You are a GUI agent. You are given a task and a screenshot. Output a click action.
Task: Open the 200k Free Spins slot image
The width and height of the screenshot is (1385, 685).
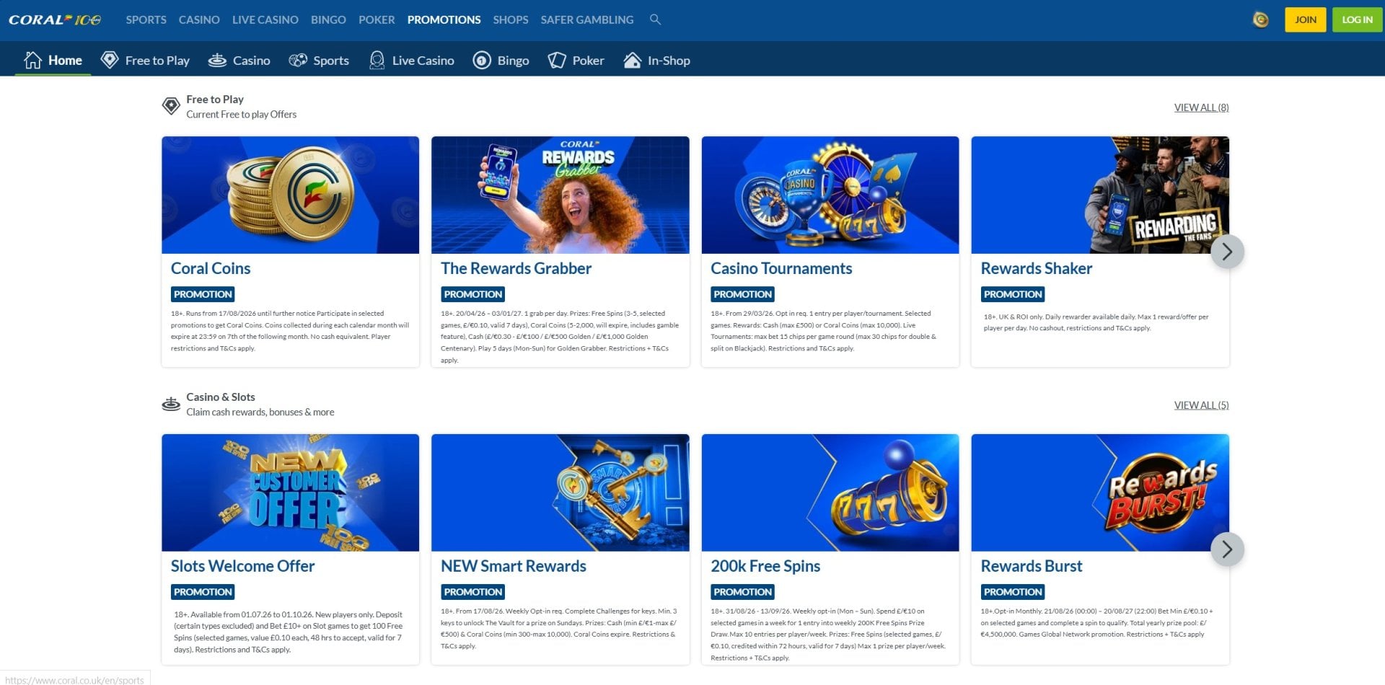point(830,492)
